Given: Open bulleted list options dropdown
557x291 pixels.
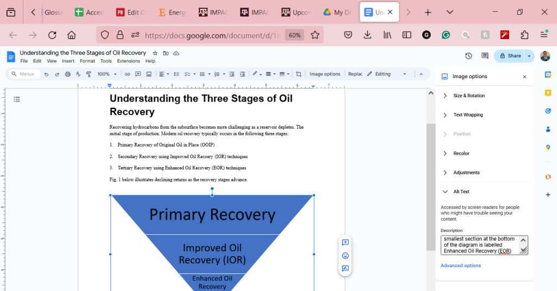Looking at the screenshot, I should pyautogui.click(x=205, y=74).
